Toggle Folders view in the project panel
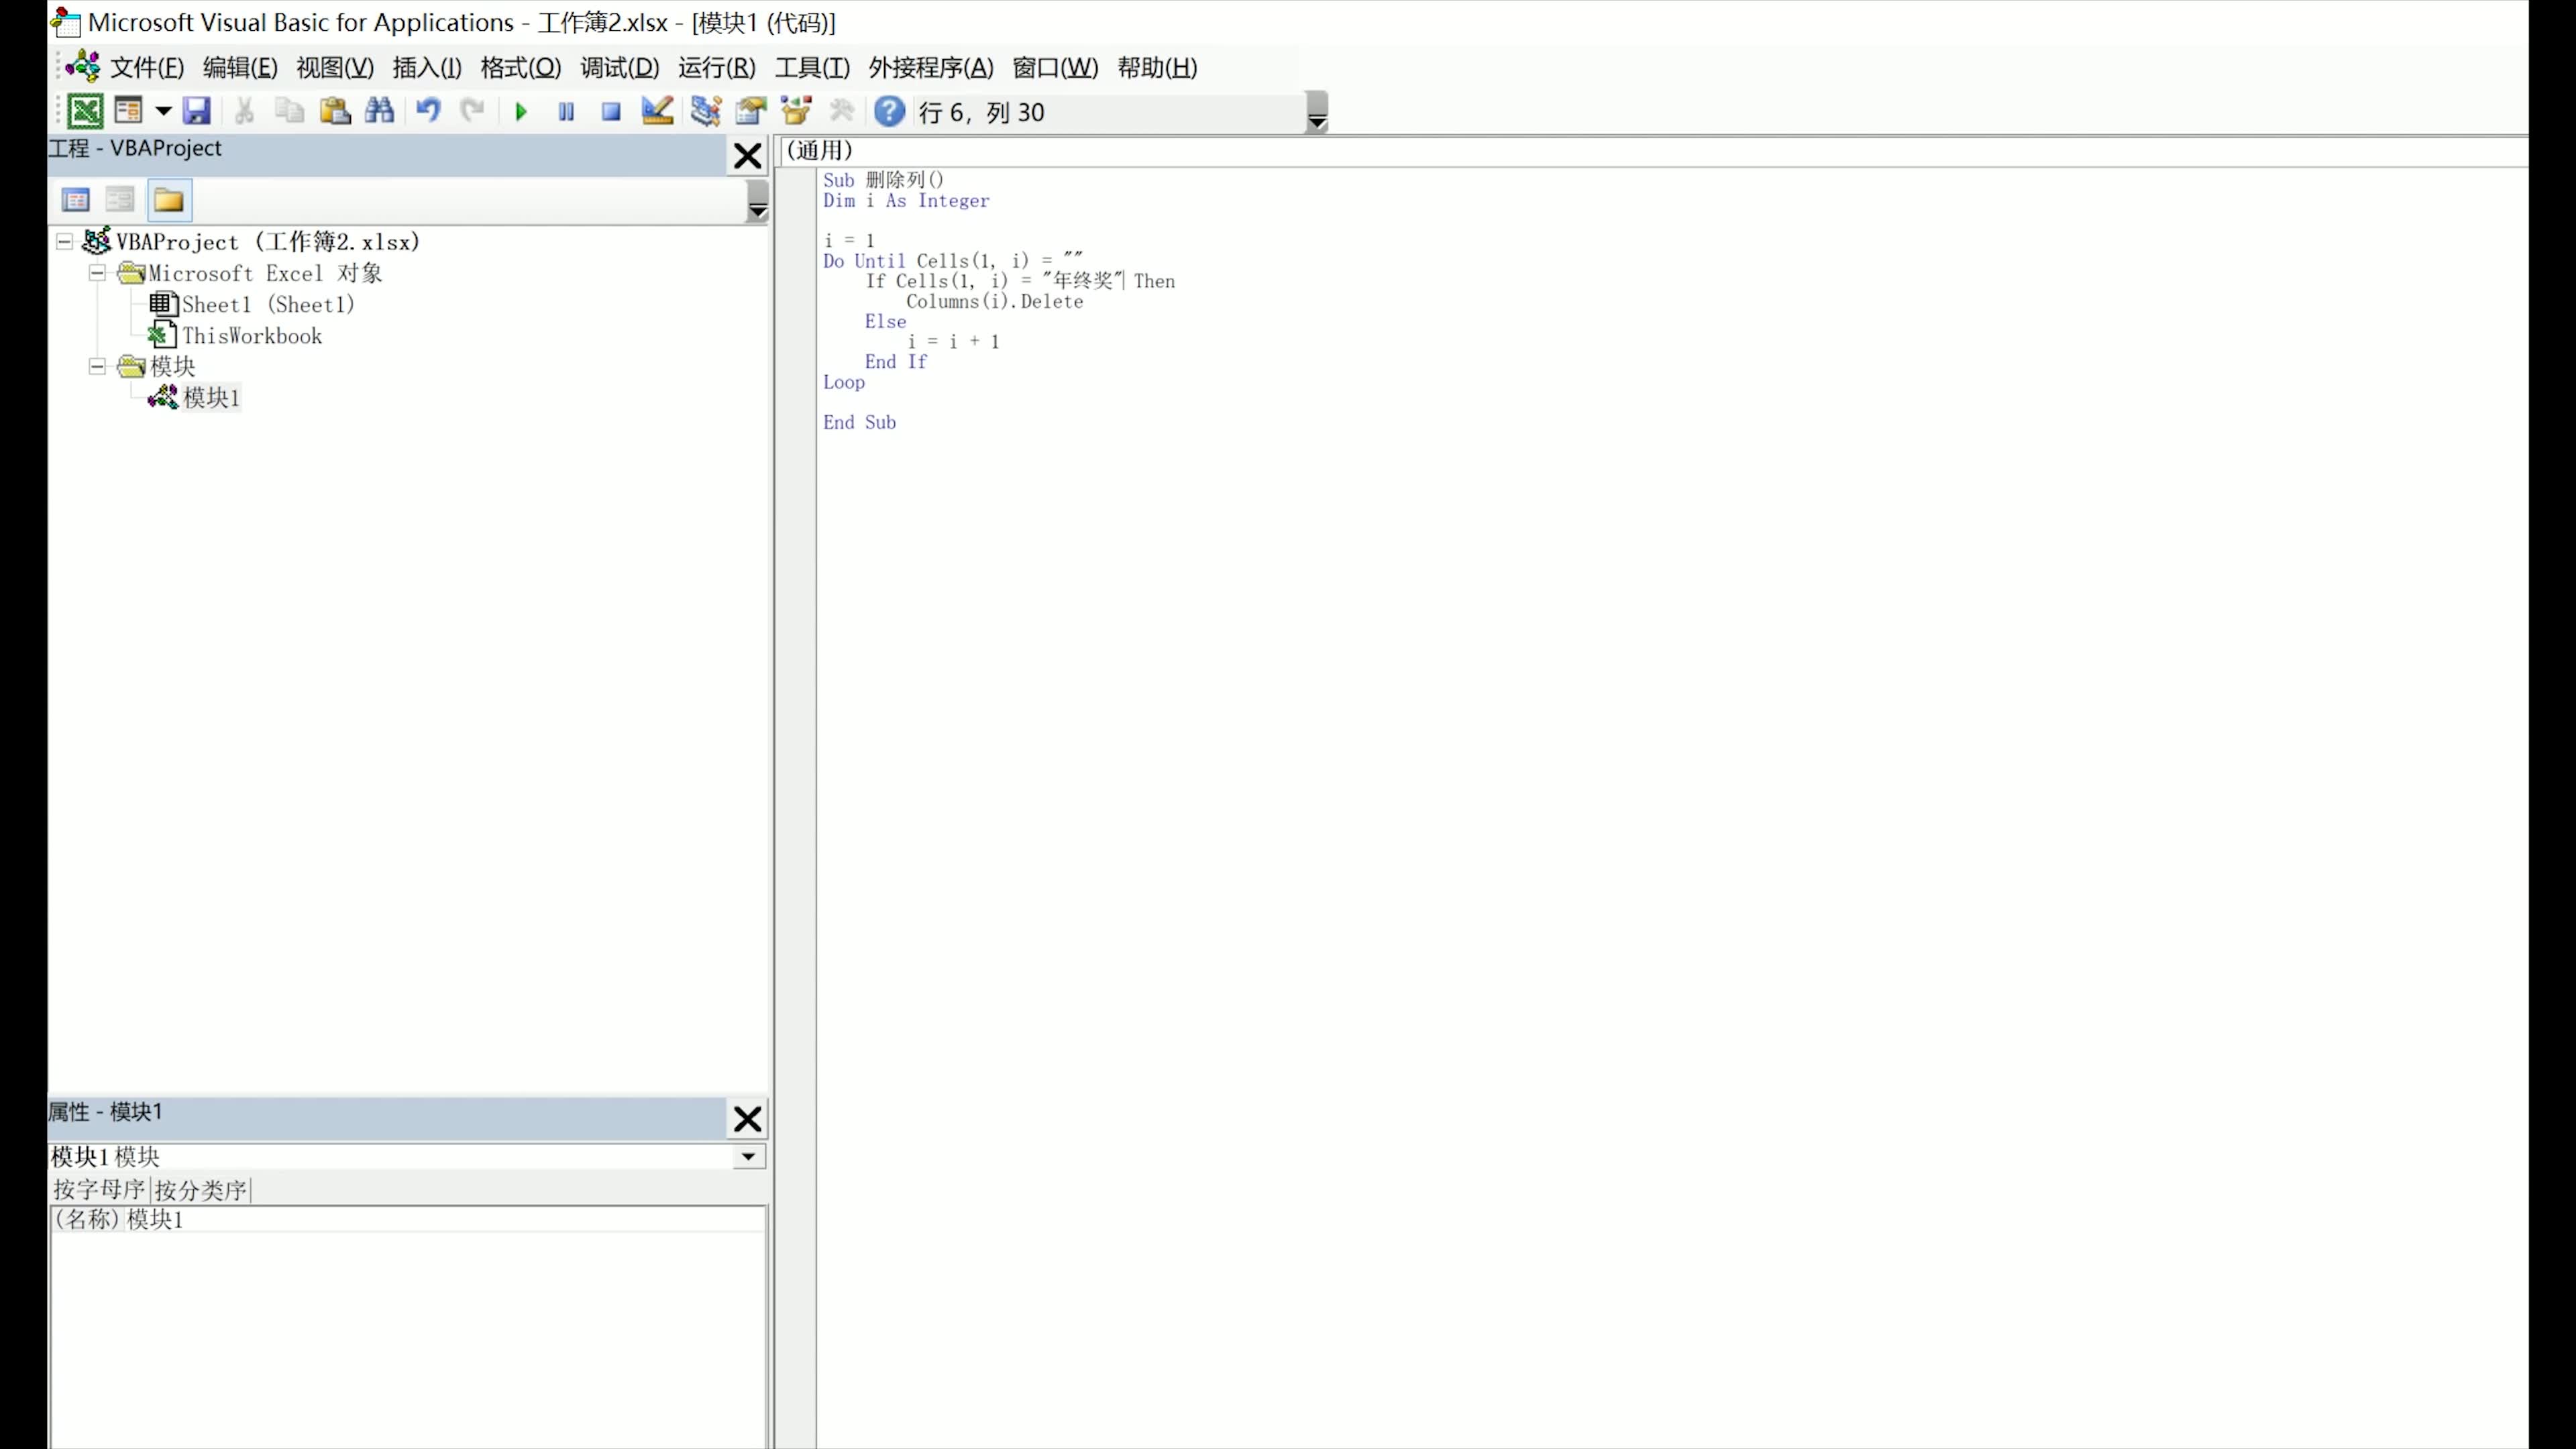The image size is (2576, 1449). 168,200
